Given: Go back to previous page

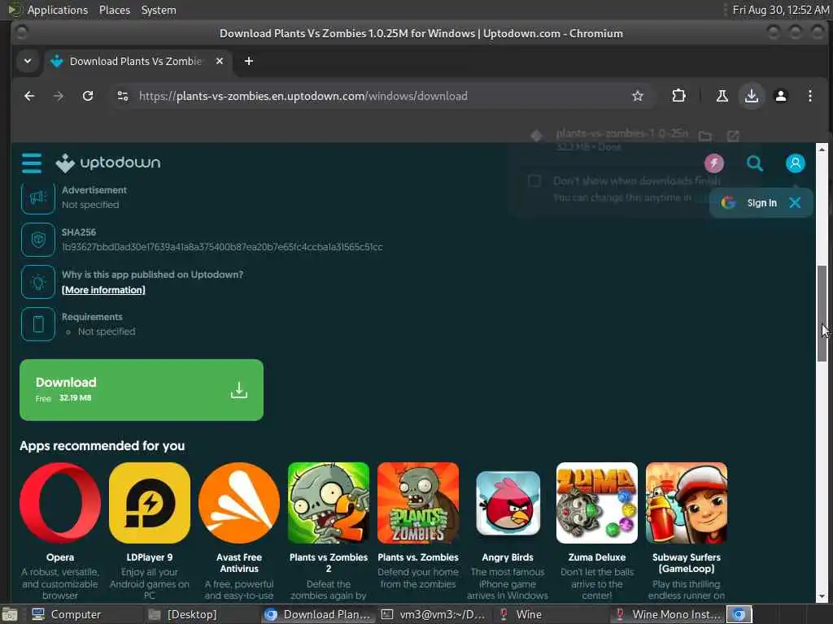Looking at the screenshot, I should tap(29, 96).
